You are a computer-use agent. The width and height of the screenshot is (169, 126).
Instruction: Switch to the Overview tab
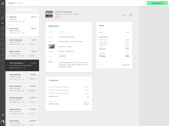click(20, 3)
